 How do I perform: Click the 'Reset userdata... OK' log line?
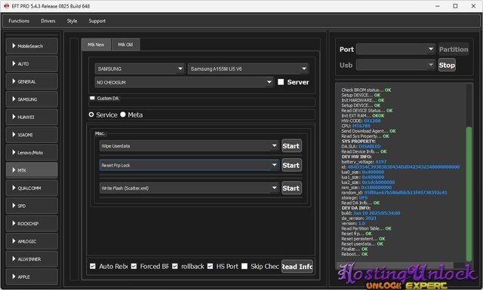(x=362, y=244)
